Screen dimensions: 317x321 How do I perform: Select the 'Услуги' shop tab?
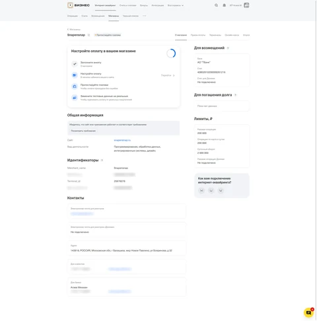(x=246, y=35)
